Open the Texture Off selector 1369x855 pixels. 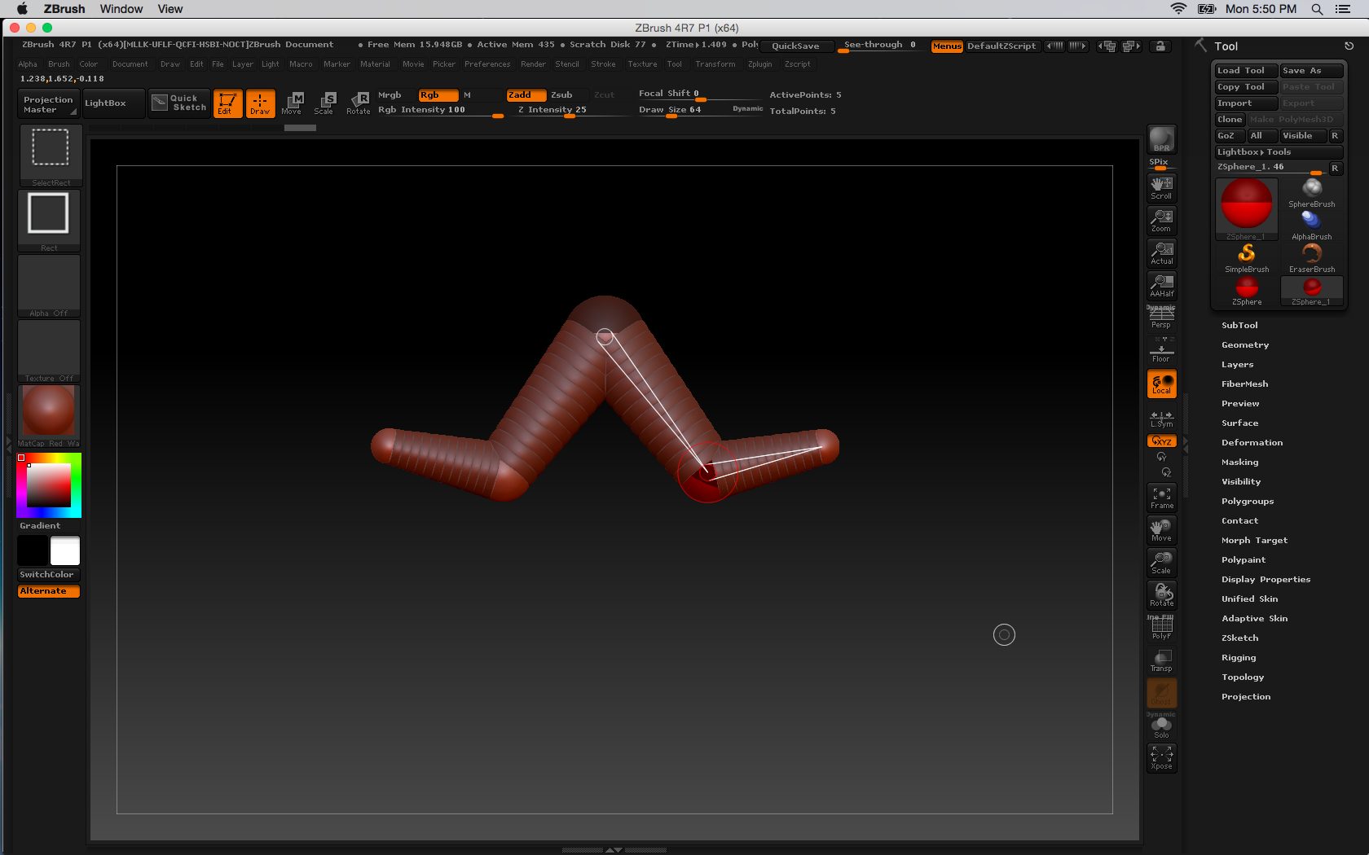[49, 351]
